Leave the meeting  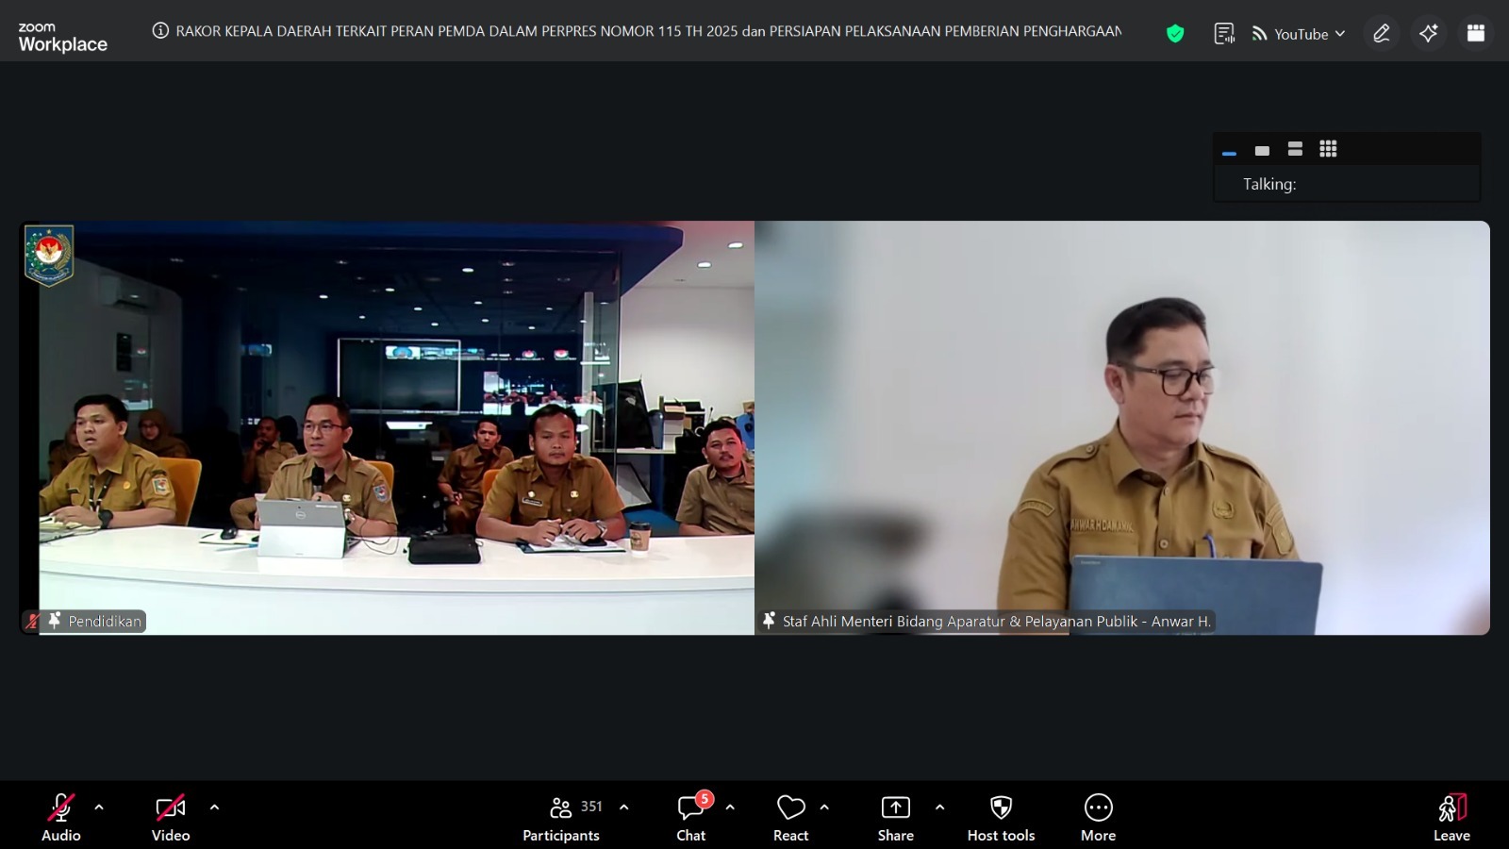click(1451, 817)
